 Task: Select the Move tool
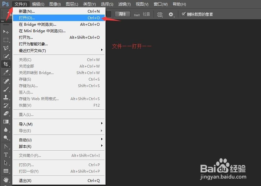(6, 31)
